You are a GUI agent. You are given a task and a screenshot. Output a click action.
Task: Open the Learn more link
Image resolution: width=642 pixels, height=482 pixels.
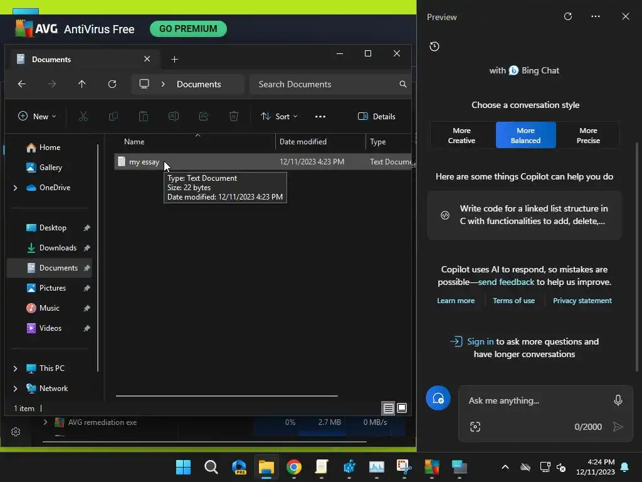[456, 301]
